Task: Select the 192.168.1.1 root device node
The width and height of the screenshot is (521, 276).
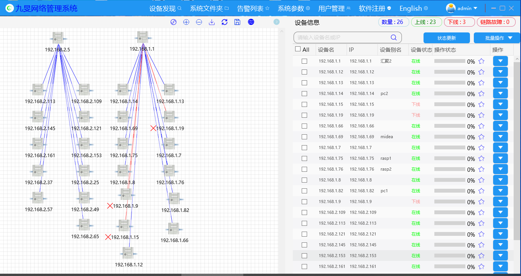Action: pyautogui.click(x=143, y=37)
